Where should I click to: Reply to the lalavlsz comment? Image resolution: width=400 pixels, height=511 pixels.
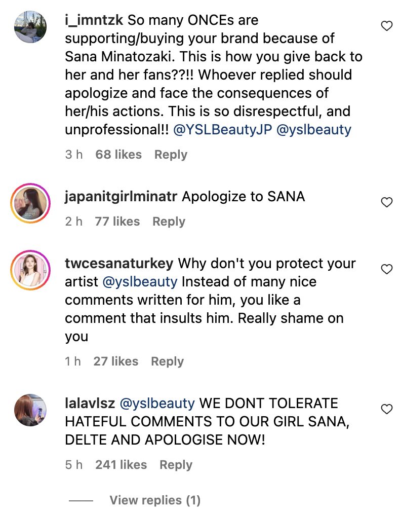click(x=176, y=465)
